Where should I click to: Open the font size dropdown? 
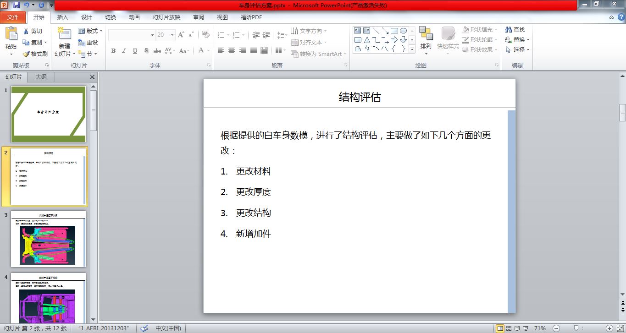point(172,35)
